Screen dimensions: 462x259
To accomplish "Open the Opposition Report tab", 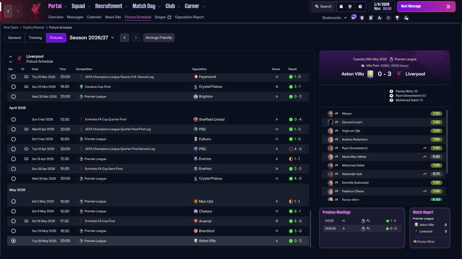I will (x=189, y=17).
